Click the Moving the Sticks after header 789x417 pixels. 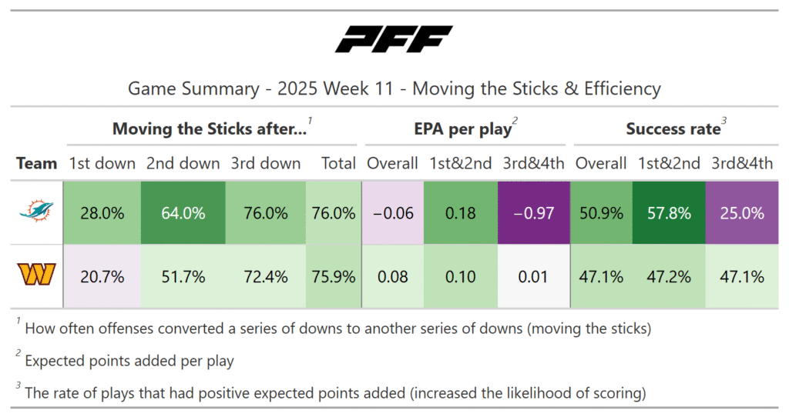tap(210, 128)
